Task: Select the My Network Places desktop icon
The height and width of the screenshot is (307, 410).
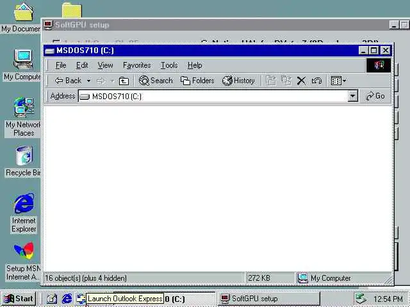Action: [x=23, y=118]
